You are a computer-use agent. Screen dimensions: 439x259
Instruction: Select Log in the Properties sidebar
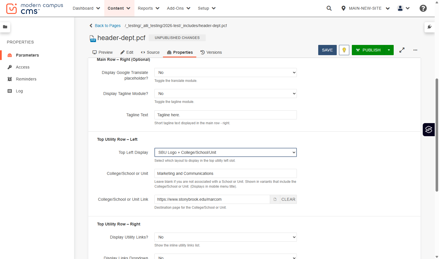[x=19, y=91]
